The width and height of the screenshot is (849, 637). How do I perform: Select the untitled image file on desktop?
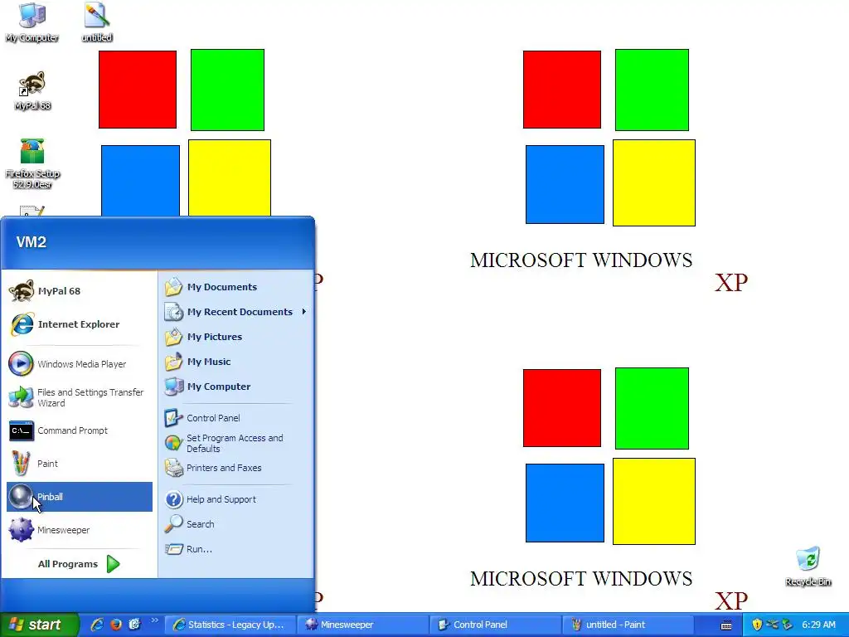tap(97, 22)
